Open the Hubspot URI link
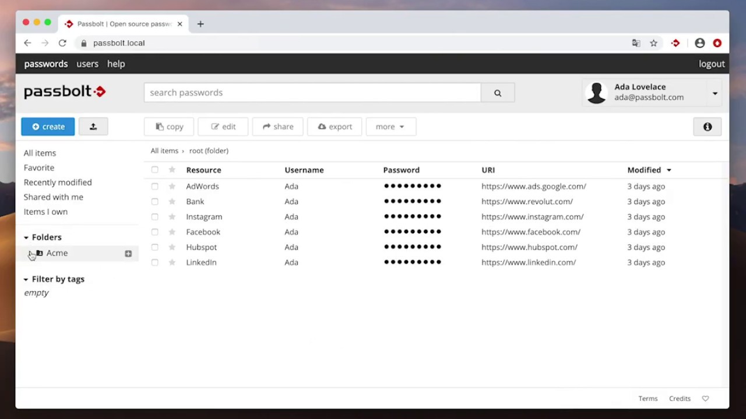The height and width of the screenshot is (419, 746). (x=529, y=247)
